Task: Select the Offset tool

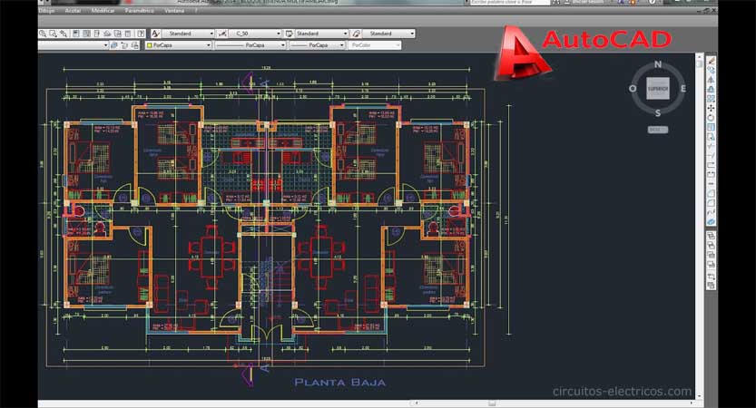Action: click(711, 89)
